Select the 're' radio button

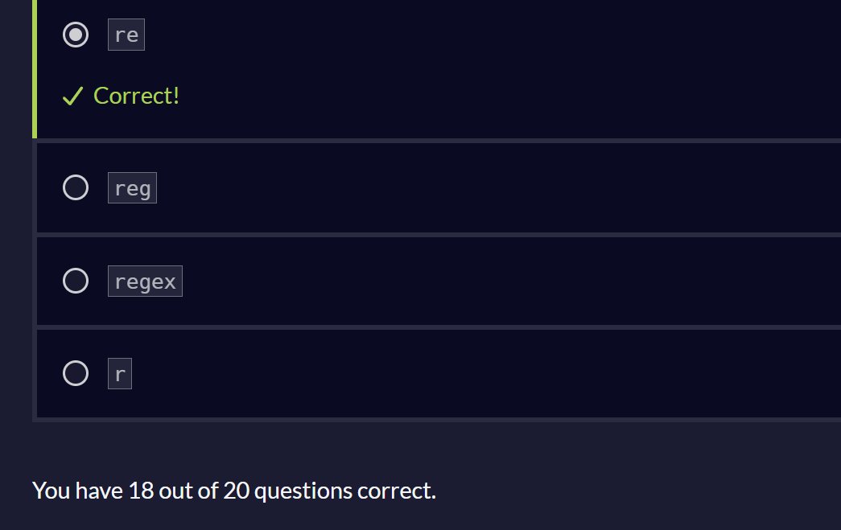coord(76,35)
